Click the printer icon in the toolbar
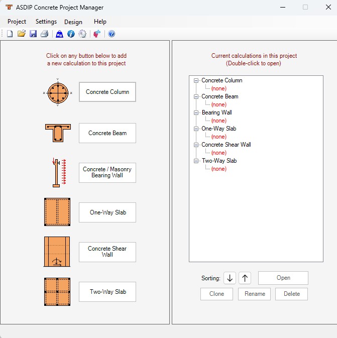 [45, 34]
